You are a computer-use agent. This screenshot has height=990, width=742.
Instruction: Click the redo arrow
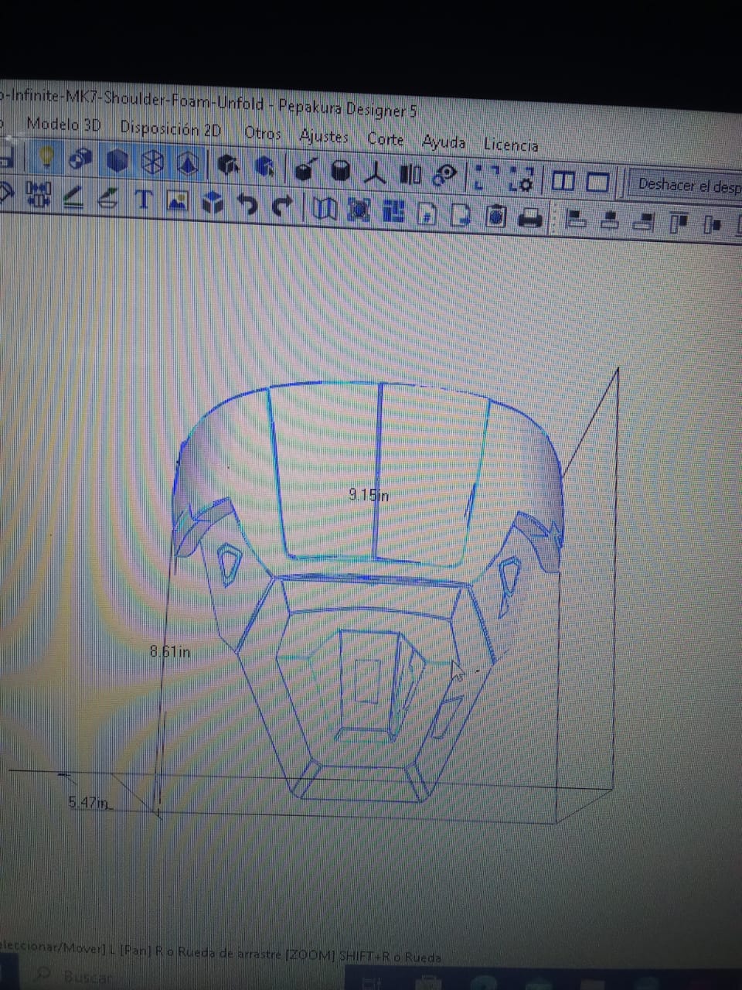pos(283,206)
